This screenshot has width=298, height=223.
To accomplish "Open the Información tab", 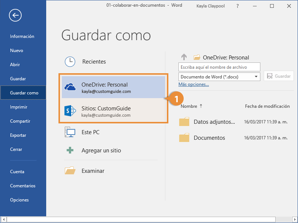I will tap(22, 36).
